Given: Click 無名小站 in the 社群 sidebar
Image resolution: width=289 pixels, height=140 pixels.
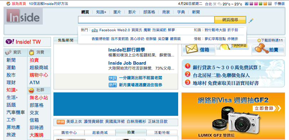Looking at the screenshot, I should 39,98.
